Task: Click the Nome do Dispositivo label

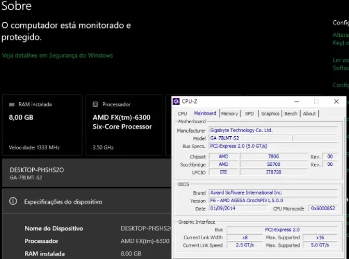Action: 54,228
